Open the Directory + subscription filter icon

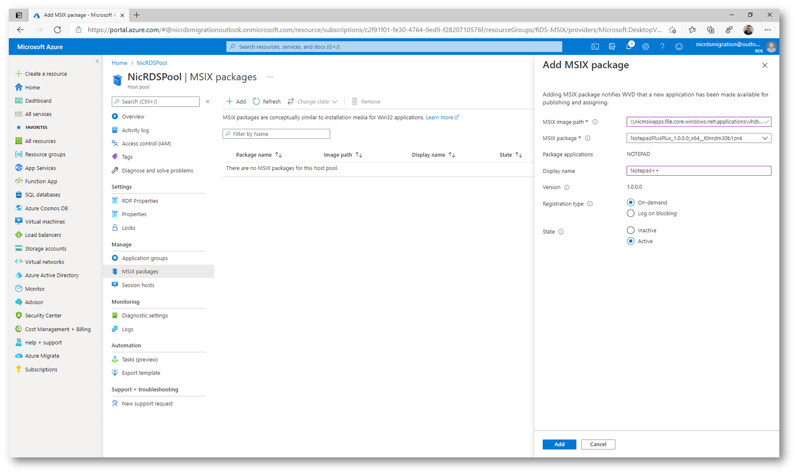(x=612, y=47)
